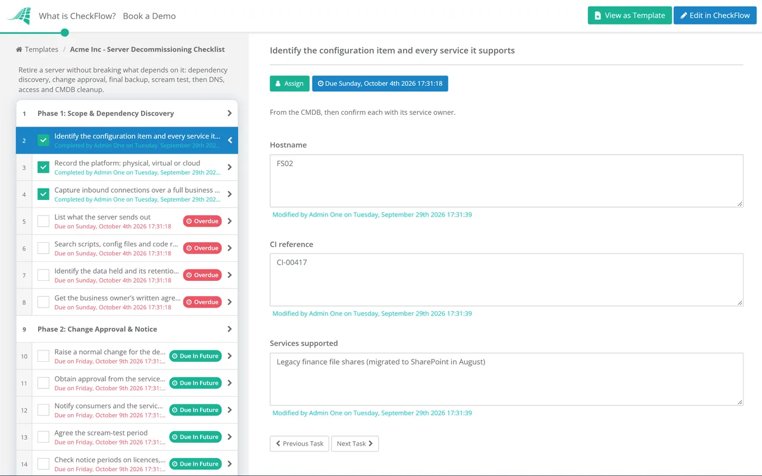Click the Assign button
Viewport: 762px width, 476px height.
[289, 83]
